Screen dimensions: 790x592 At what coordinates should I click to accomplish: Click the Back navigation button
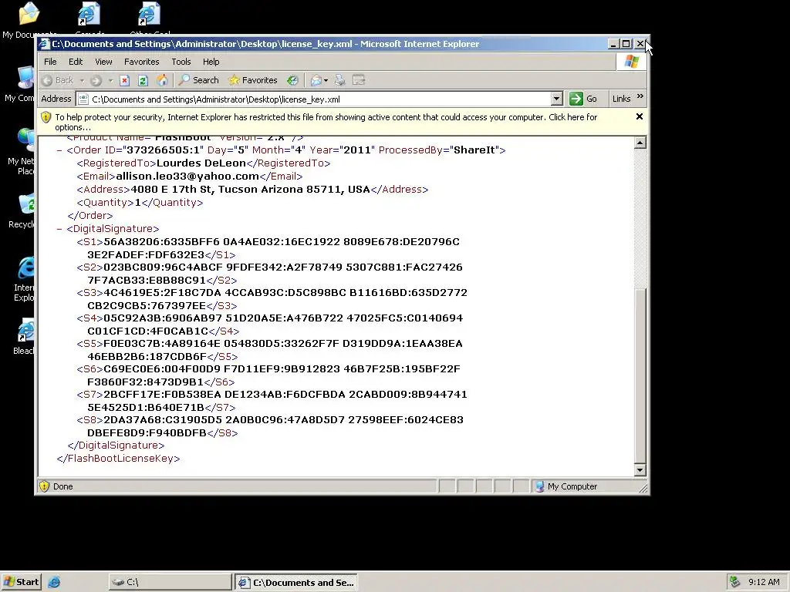tap(57, 80)
